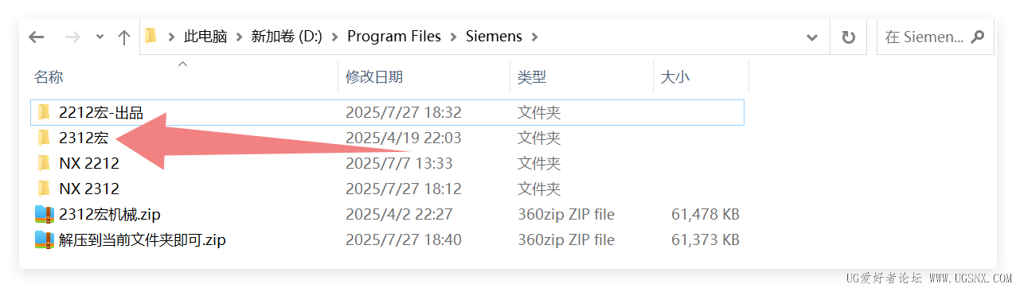Go to 新加卷 (D:) in breadcrumb

(x=287, y=37)
